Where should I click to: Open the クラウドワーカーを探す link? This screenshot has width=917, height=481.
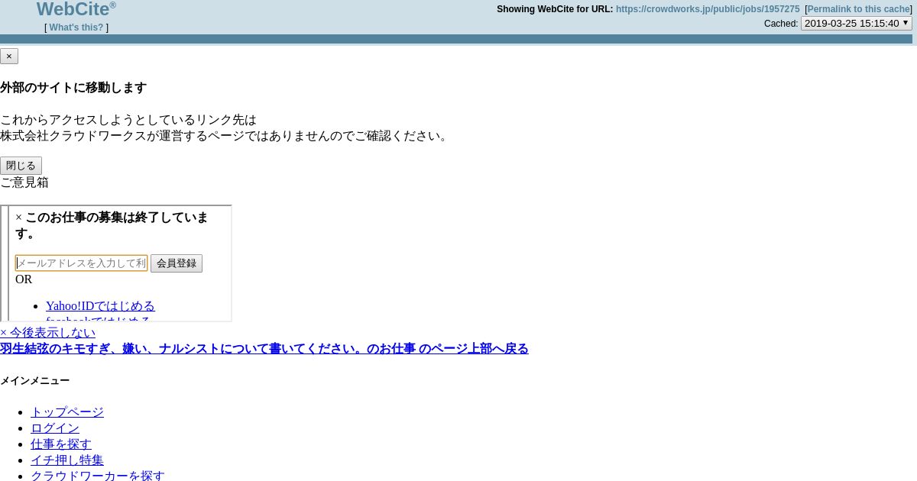98,476
